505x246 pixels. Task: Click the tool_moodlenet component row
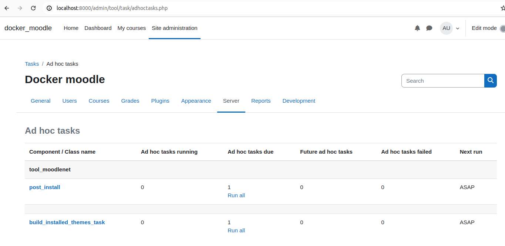click(x=261, y=170)
